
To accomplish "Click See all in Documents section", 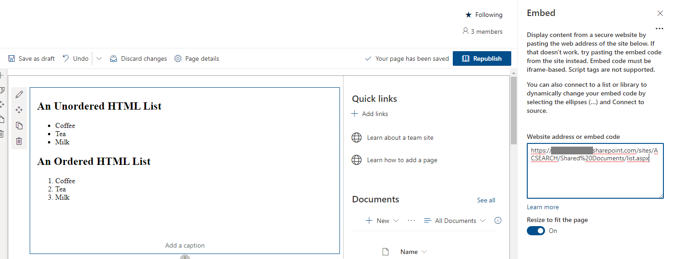I will tap(486, 200).
